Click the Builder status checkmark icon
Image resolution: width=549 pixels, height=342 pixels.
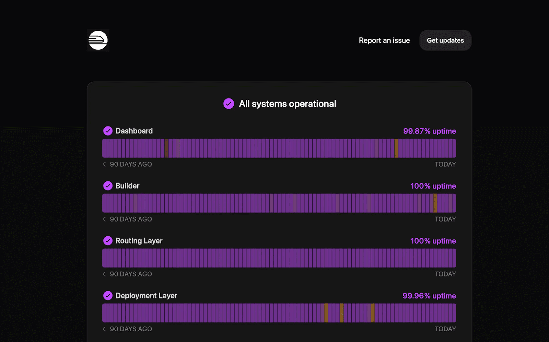(x=108, y=186)
